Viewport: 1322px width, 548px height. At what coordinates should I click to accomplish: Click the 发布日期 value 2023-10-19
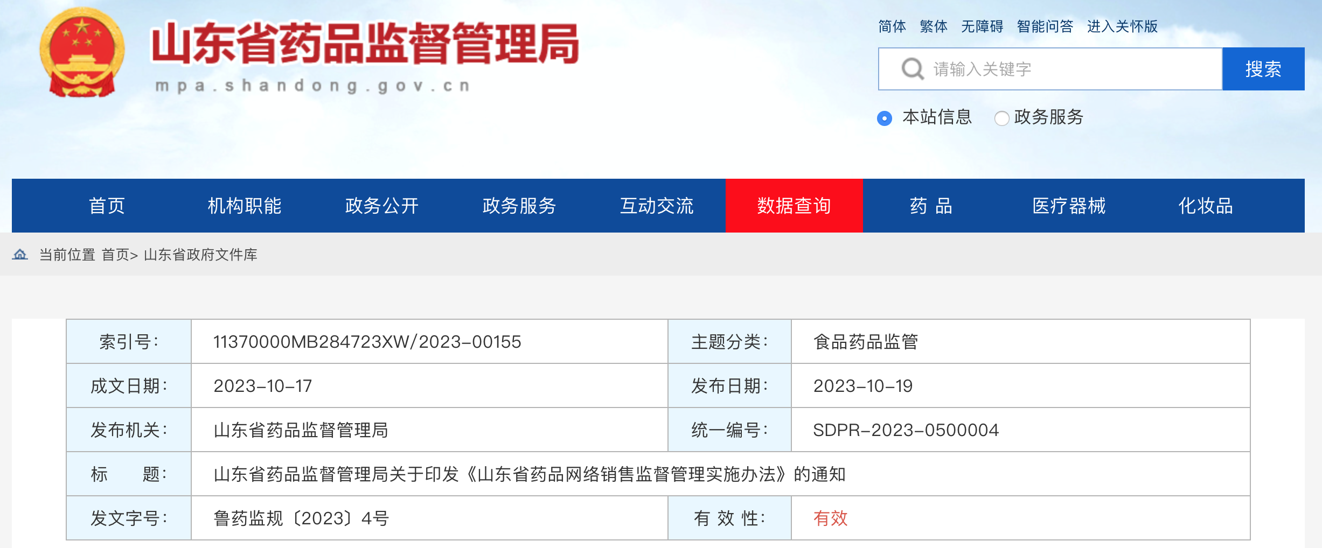862,386
